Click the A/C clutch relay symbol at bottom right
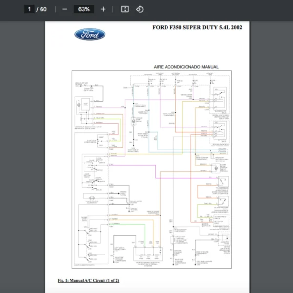This screenshot has height=293, width=293. point(225,239)
